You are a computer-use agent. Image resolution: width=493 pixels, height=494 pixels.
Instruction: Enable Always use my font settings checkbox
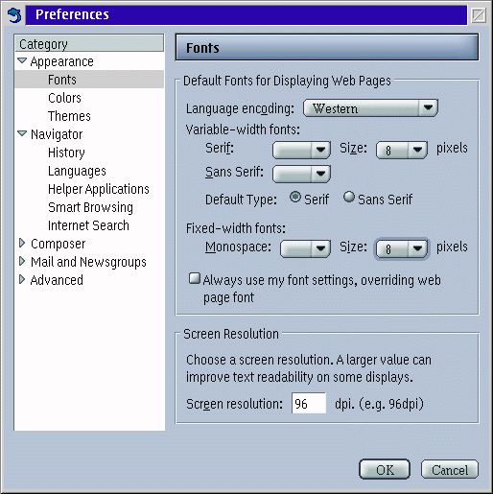click(x=195, y=278)
